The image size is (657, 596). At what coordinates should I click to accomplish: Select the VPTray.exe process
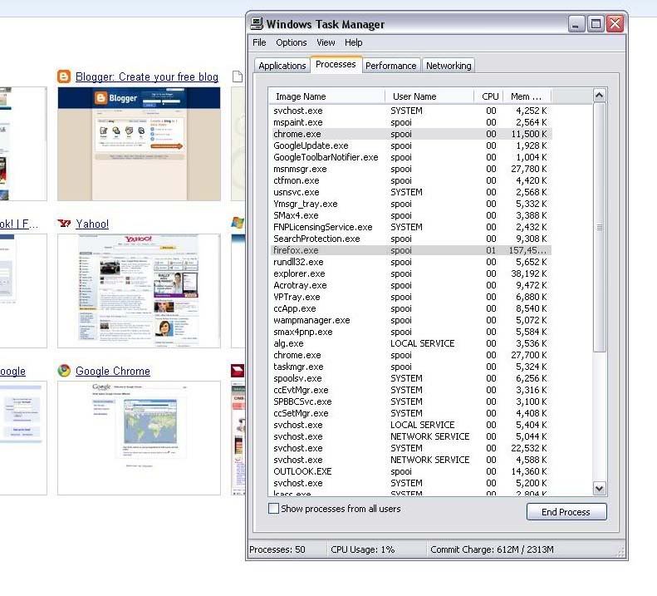(x=410, y=297)
